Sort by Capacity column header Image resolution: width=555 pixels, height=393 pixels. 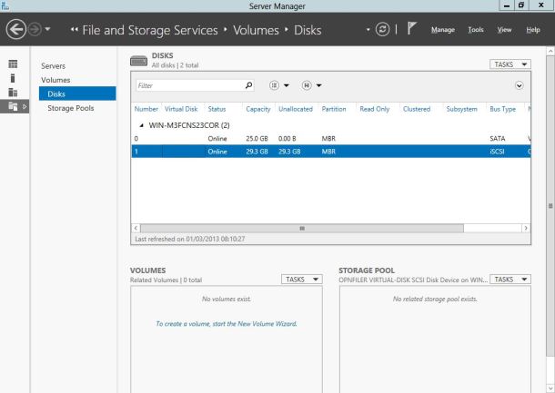tap(258, 109)
